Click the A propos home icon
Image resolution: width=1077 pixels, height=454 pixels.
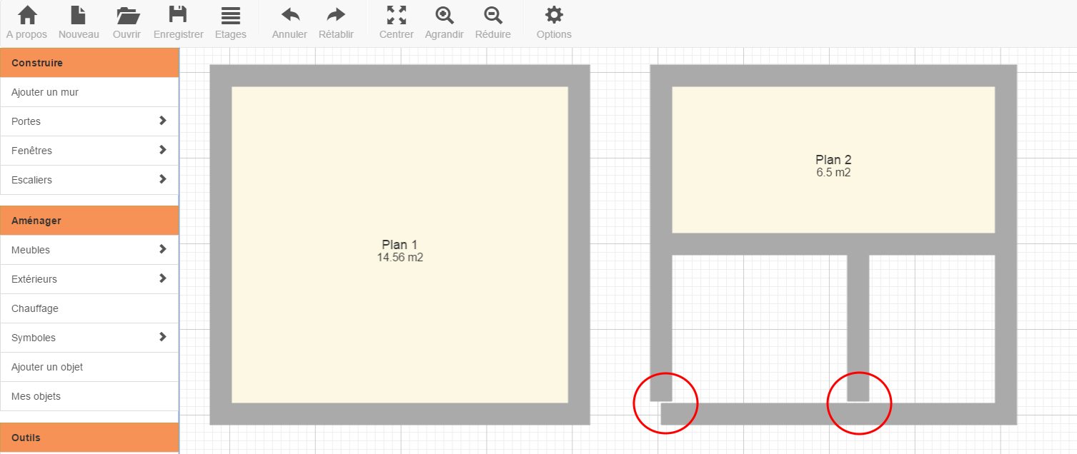pyautogui.click(x=26, y=15)
